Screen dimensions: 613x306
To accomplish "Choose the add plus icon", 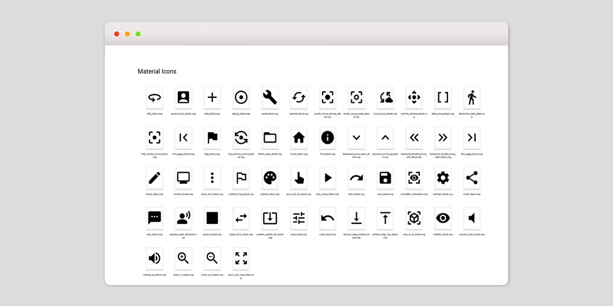I will click(x=212, y=97).
